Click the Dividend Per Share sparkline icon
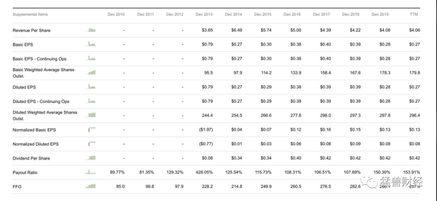Image resolution: width=437 pixels, height=201 pixels. pos(92,158)
